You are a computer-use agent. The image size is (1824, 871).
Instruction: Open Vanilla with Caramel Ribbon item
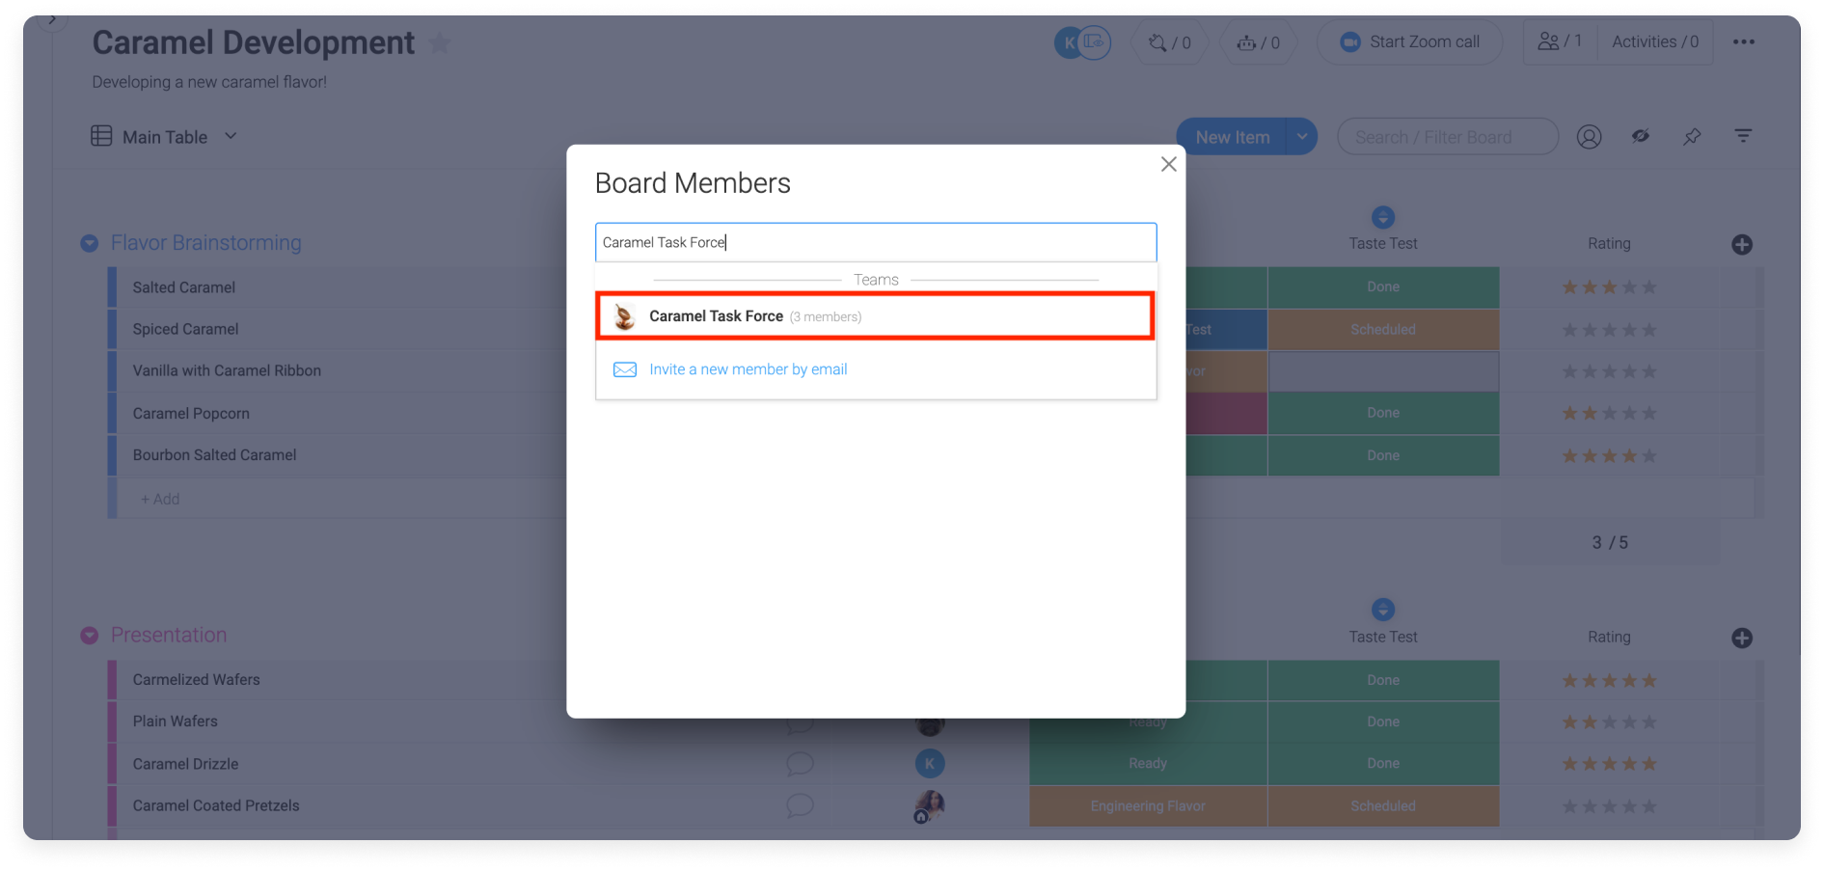[227, 370]
